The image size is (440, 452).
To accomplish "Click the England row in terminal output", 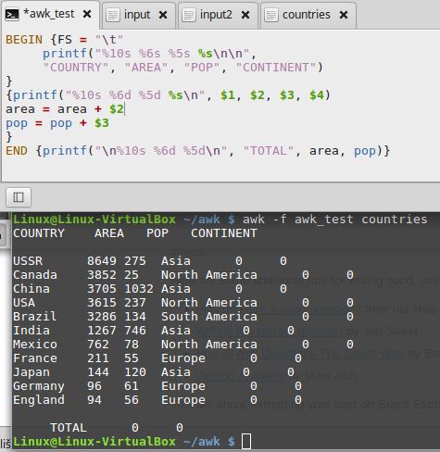I will [157, 400].
